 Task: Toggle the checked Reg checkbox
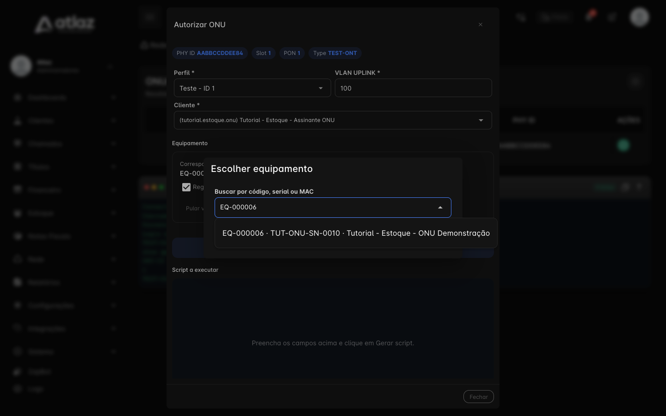pos(186,187)
